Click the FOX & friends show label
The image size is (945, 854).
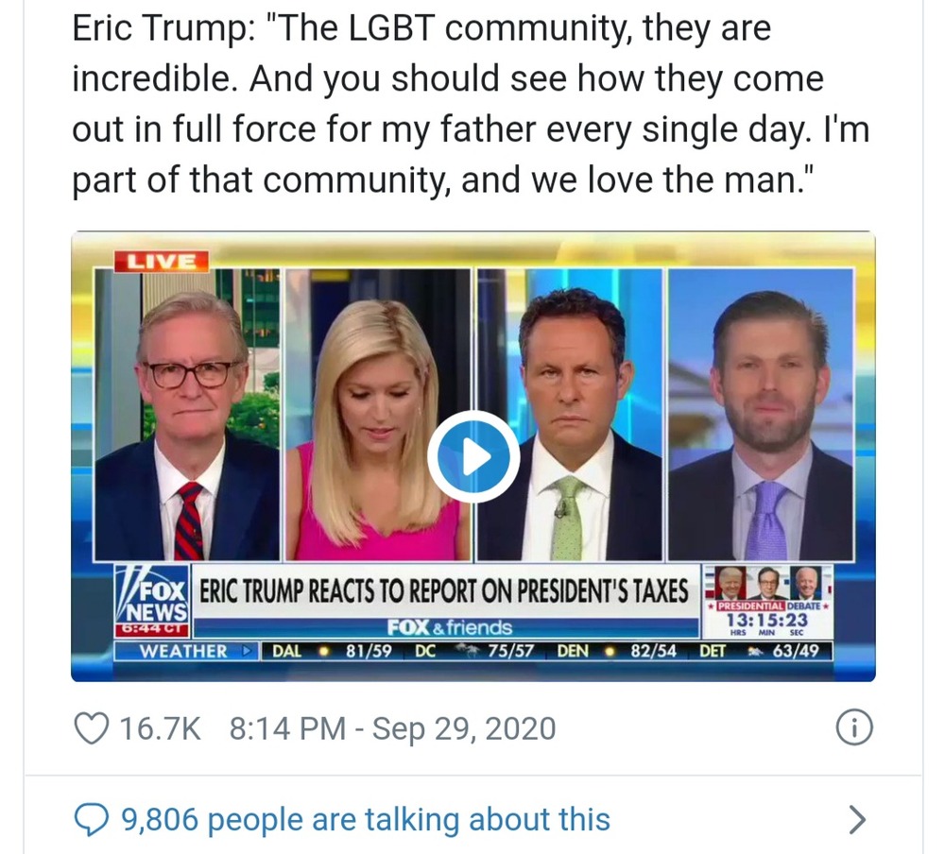tap(449, 627)
